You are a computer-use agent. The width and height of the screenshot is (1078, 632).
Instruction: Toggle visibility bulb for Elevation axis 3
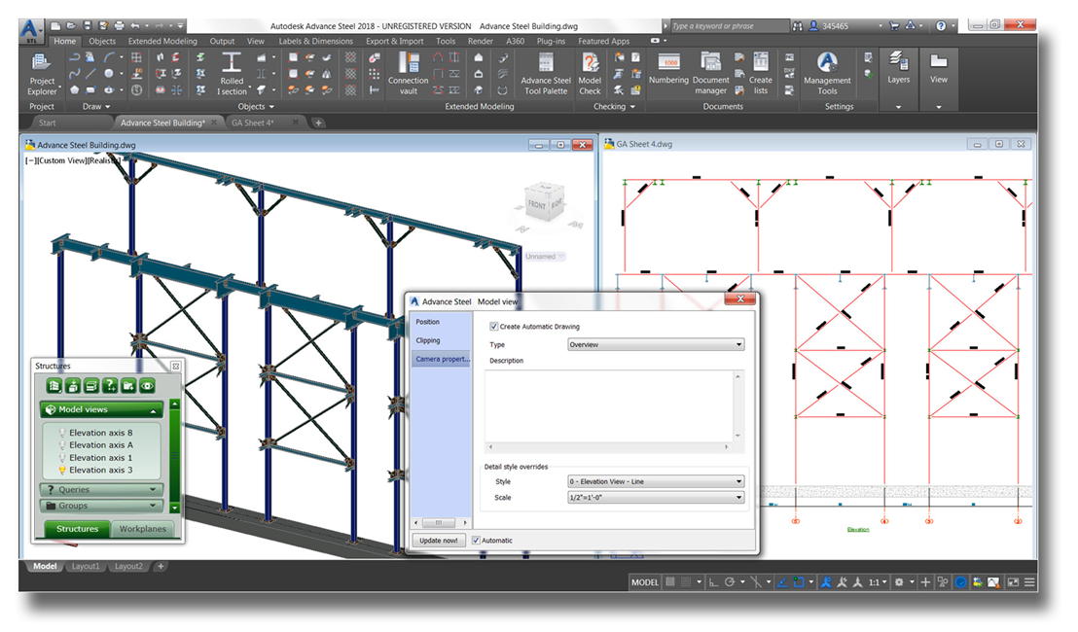[x=61, y=471]
